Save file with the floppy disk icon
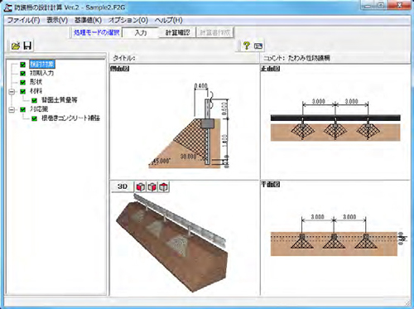This screenshot has width=414, height=309. click(27, 46)
